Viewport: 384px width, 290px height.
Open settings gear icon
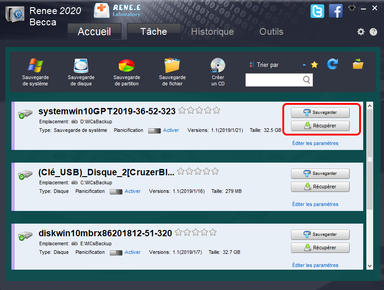point(361,32)
